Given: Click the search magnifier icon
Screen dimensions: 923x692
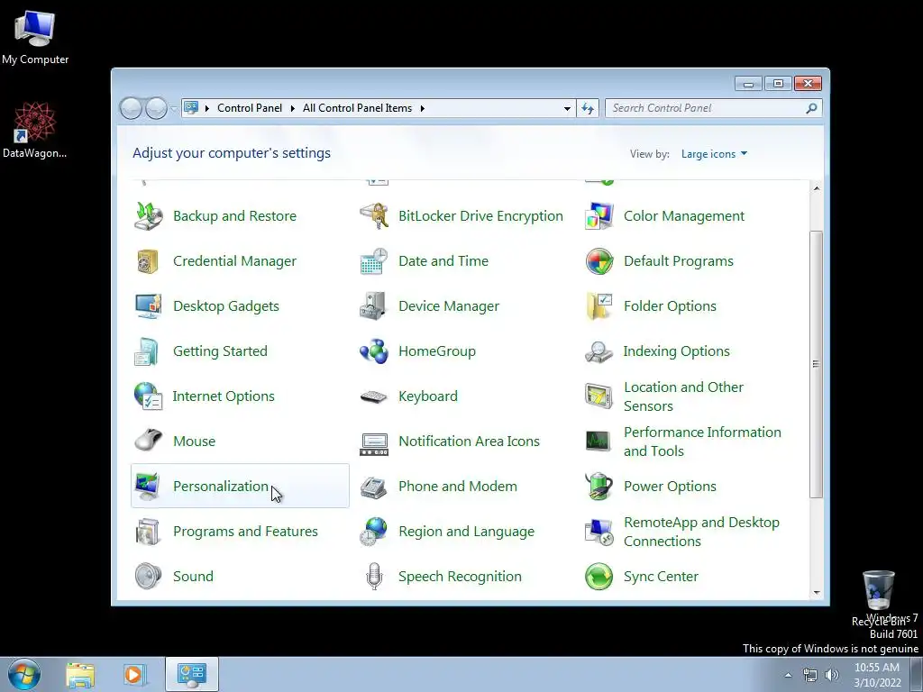Looking at the screenshot, I should point(812,108).
